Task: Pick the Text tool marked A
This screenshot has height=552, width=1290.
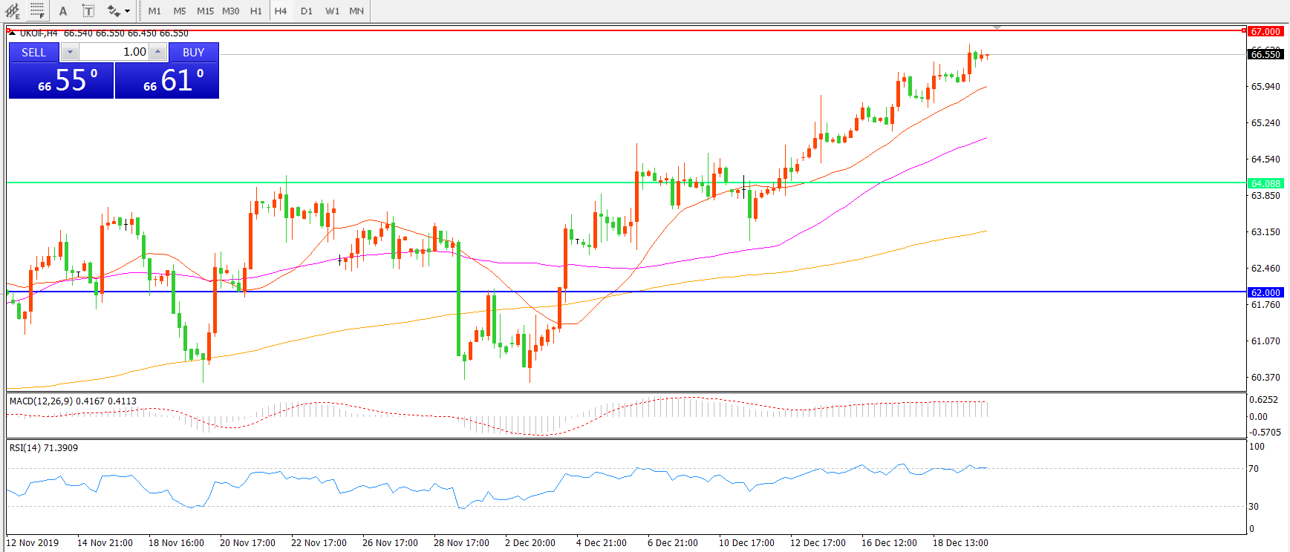Action: [x=63, y=11]
